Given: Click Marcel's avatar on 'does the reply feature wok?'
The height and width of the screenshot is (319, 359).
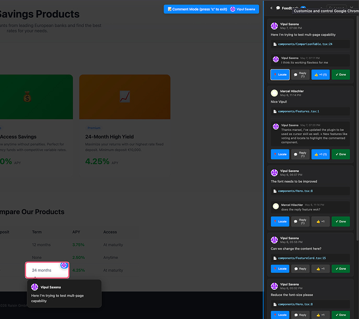Looking at the screenshot, I should coord(276,206).
